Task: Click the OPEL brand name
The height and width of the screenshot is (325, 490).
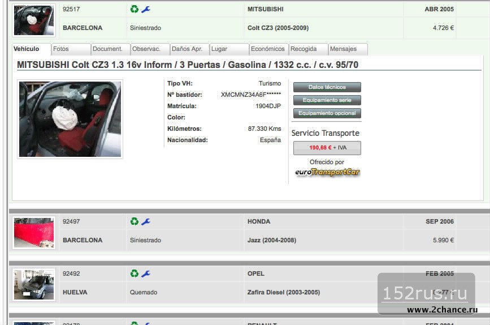Action: pyautogui.click(x=255, y=273)
